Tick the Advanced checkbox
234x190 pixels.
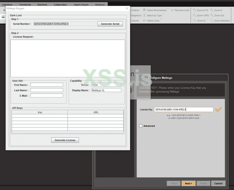(x=141, y=126)
